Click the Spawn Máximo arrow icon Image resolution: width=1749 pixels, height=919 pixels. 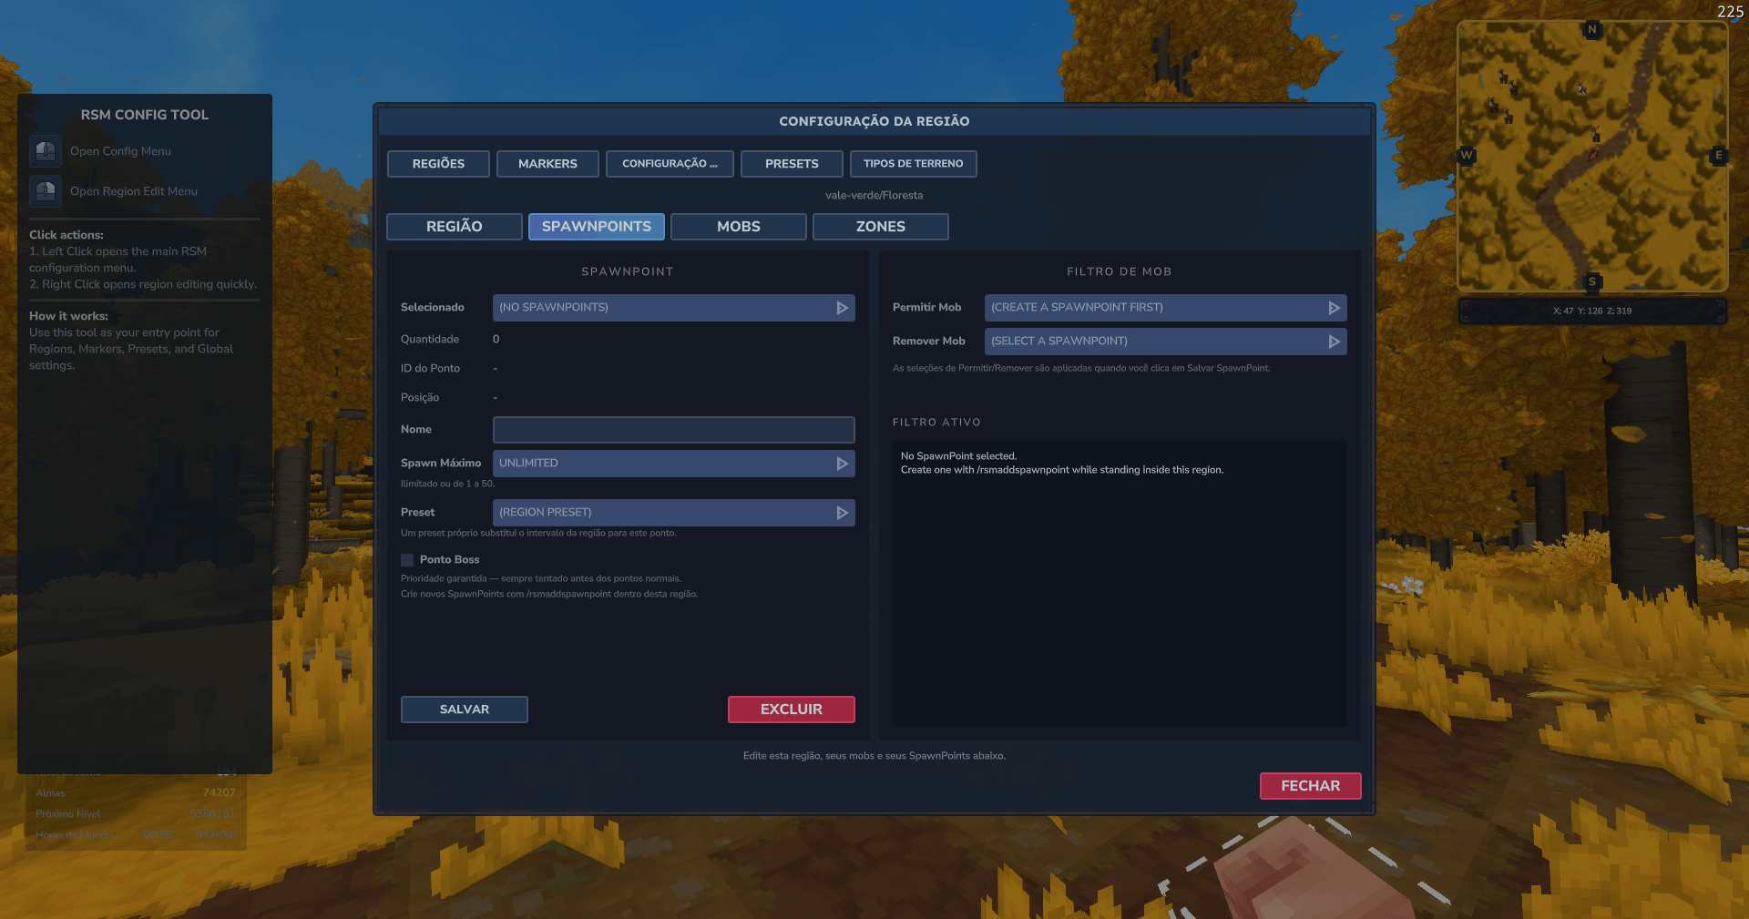[x=843, y=464]
